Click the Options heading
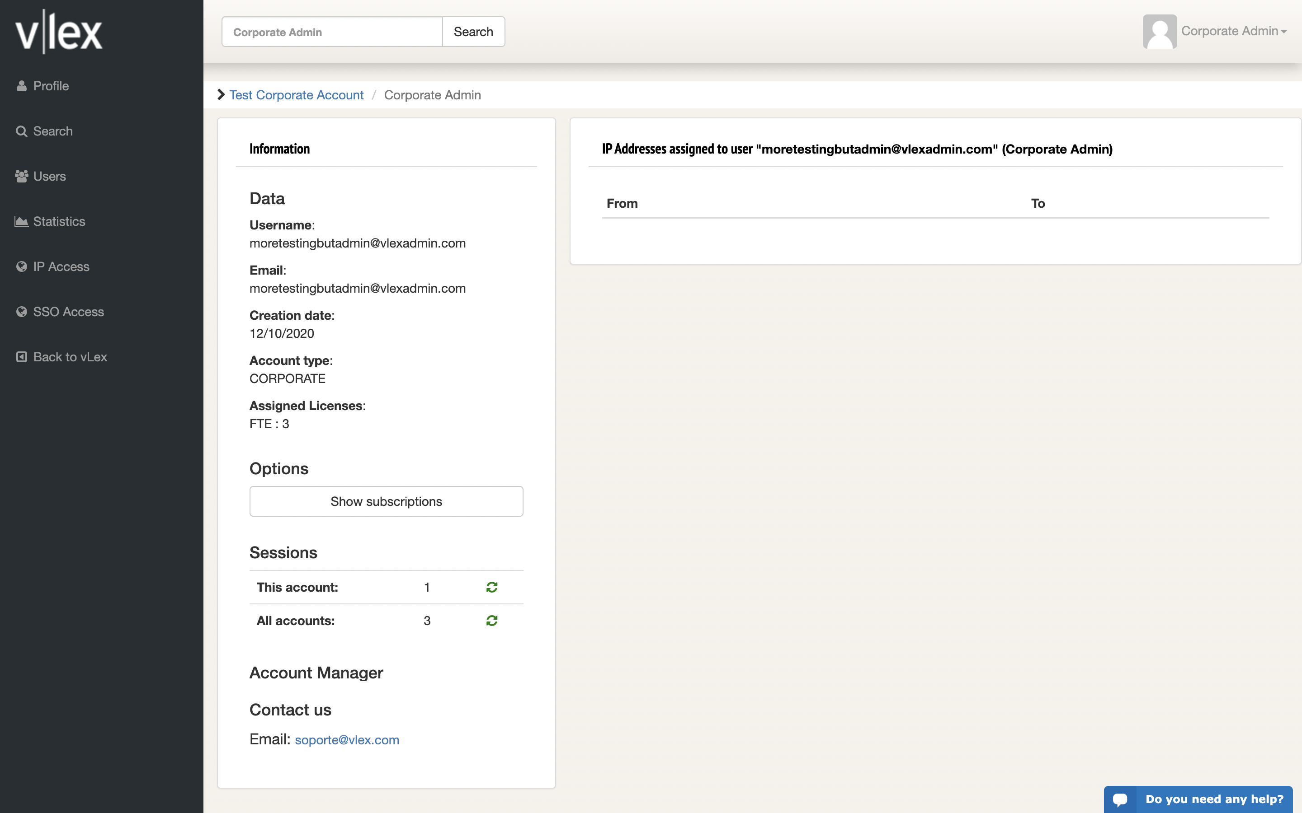This screenshot has width=1302, height=813. tap(279, 468)
